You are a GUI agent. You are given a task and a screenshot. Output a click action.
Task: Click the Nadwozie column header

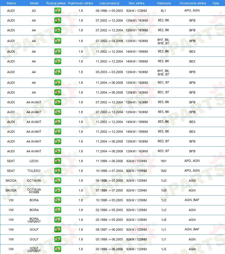[x=164, y=3]
